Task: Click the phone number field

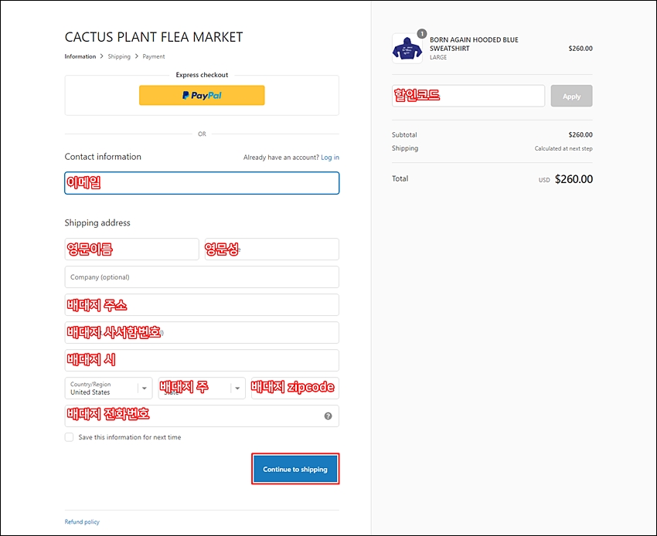Action: [202, 416]
